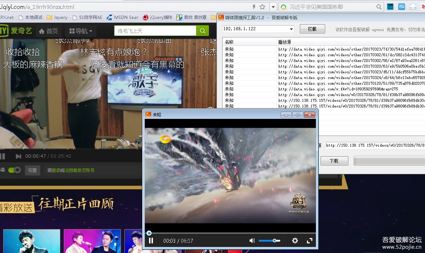Click the video frame in 未知 player window
Viewport: 425px width, 253px height.
230,176
